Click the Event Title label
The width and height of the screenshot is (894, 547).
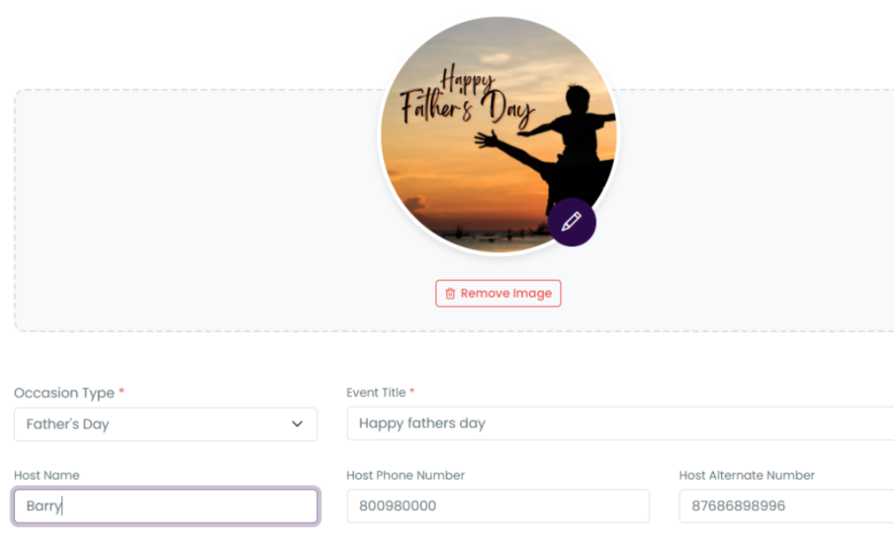pyautogui.click(x=375, y=393)
